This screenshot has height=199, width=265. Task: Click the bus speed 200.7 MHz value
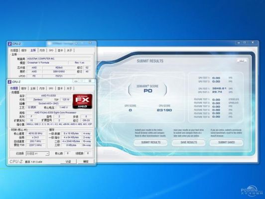[35, 141]
